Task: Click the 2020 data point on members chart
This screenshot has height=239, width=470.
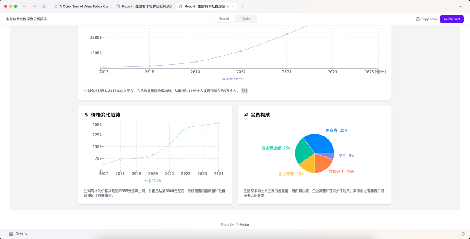Action: (x=241, y=51)
